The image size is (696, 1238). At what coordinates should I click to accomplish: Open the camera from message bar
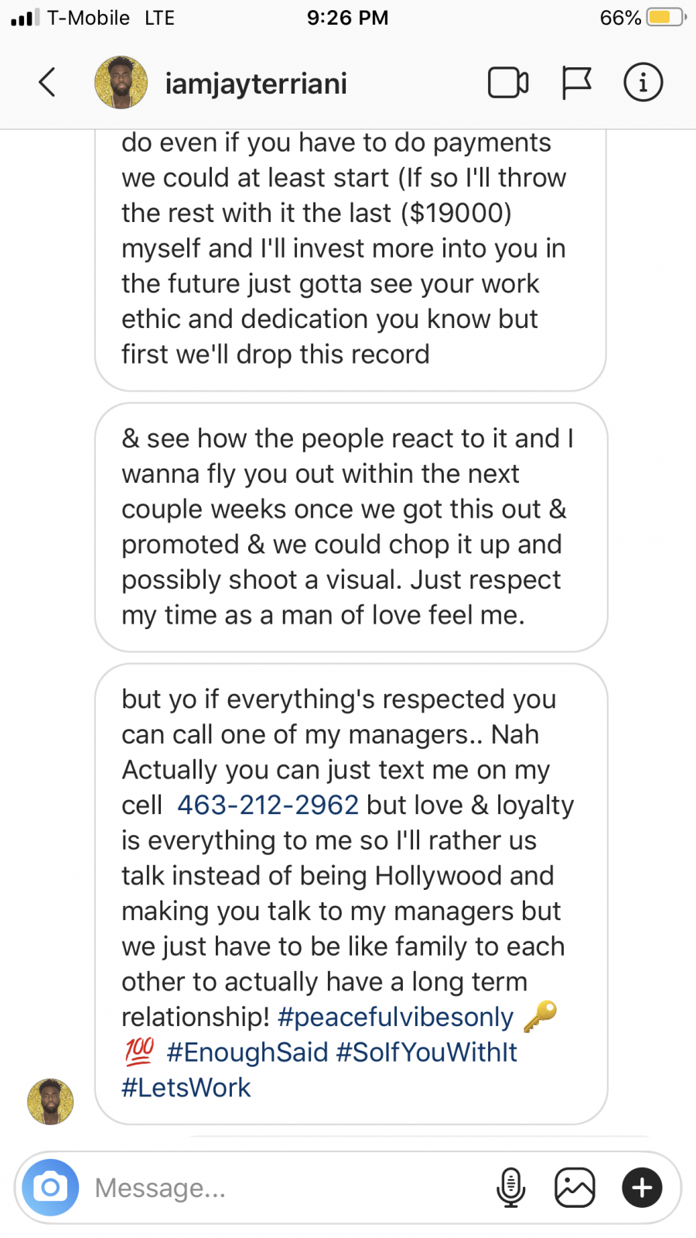(x=50, y=1187)
